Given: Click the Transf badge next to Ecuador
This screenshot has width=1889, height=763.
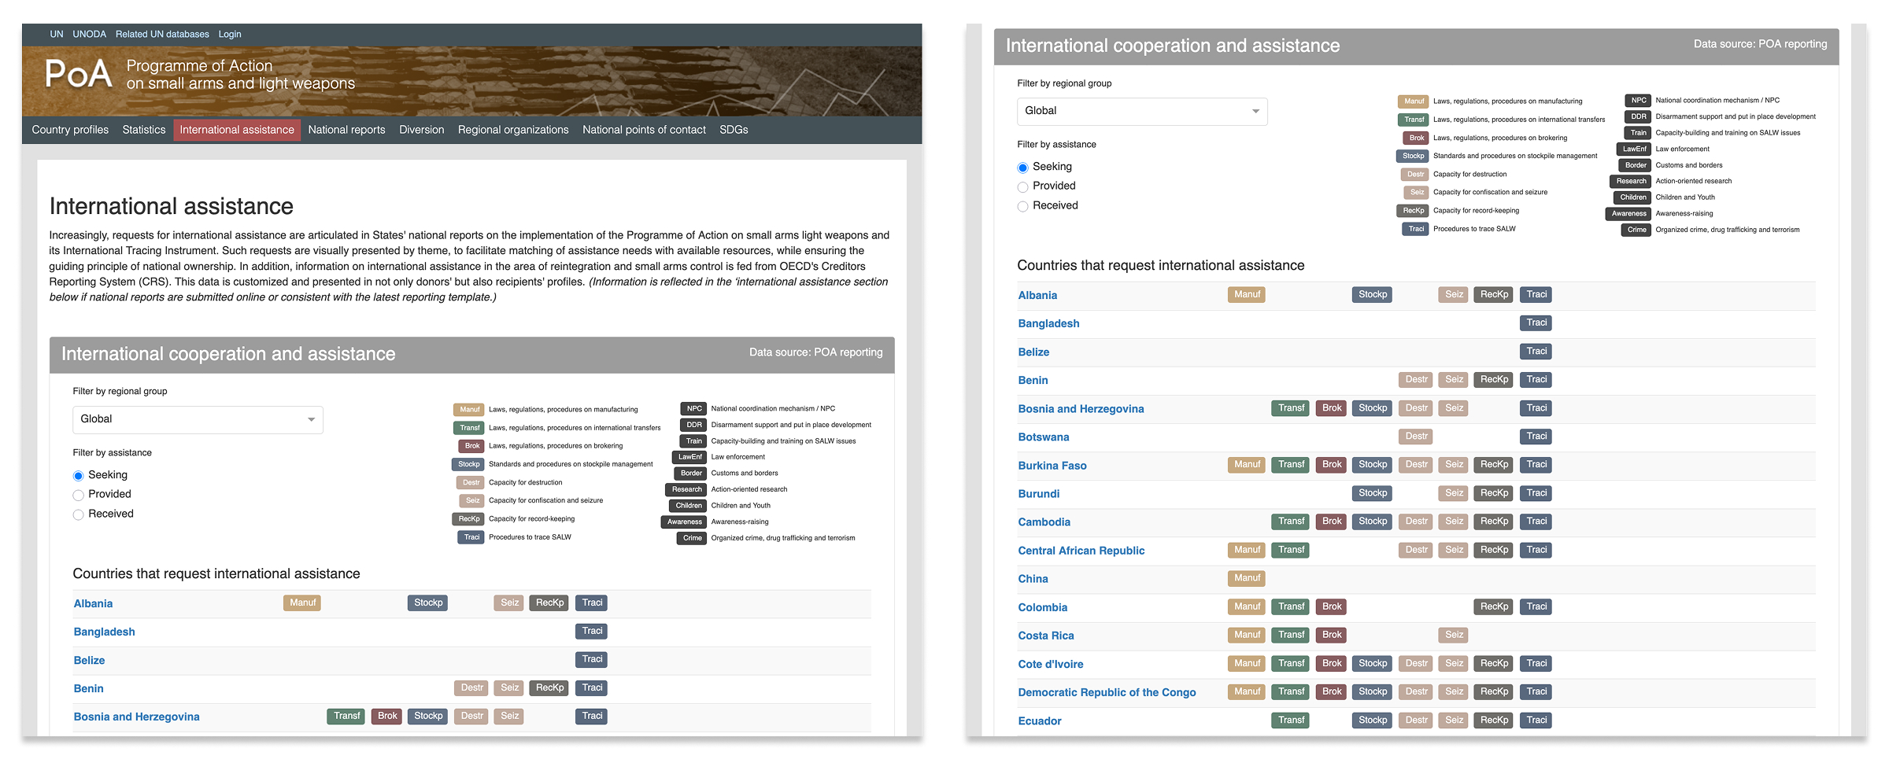Looking at the screenshot, I should coord(1290,720).
